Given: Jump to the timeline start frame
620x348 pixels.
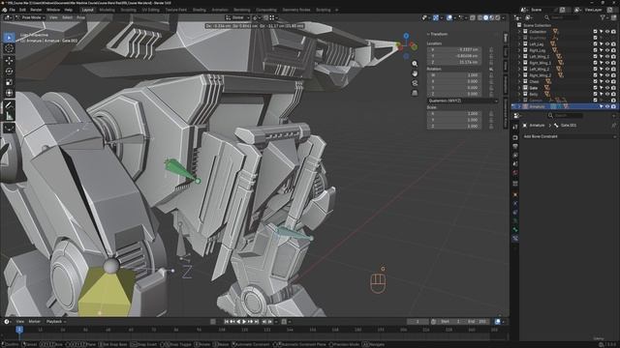Looking at the screenshot, I should click(x=227, y=322).
